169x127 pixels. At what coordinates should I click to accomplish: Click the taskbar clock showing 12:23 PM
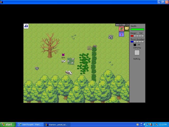click(x=163, y=125)
